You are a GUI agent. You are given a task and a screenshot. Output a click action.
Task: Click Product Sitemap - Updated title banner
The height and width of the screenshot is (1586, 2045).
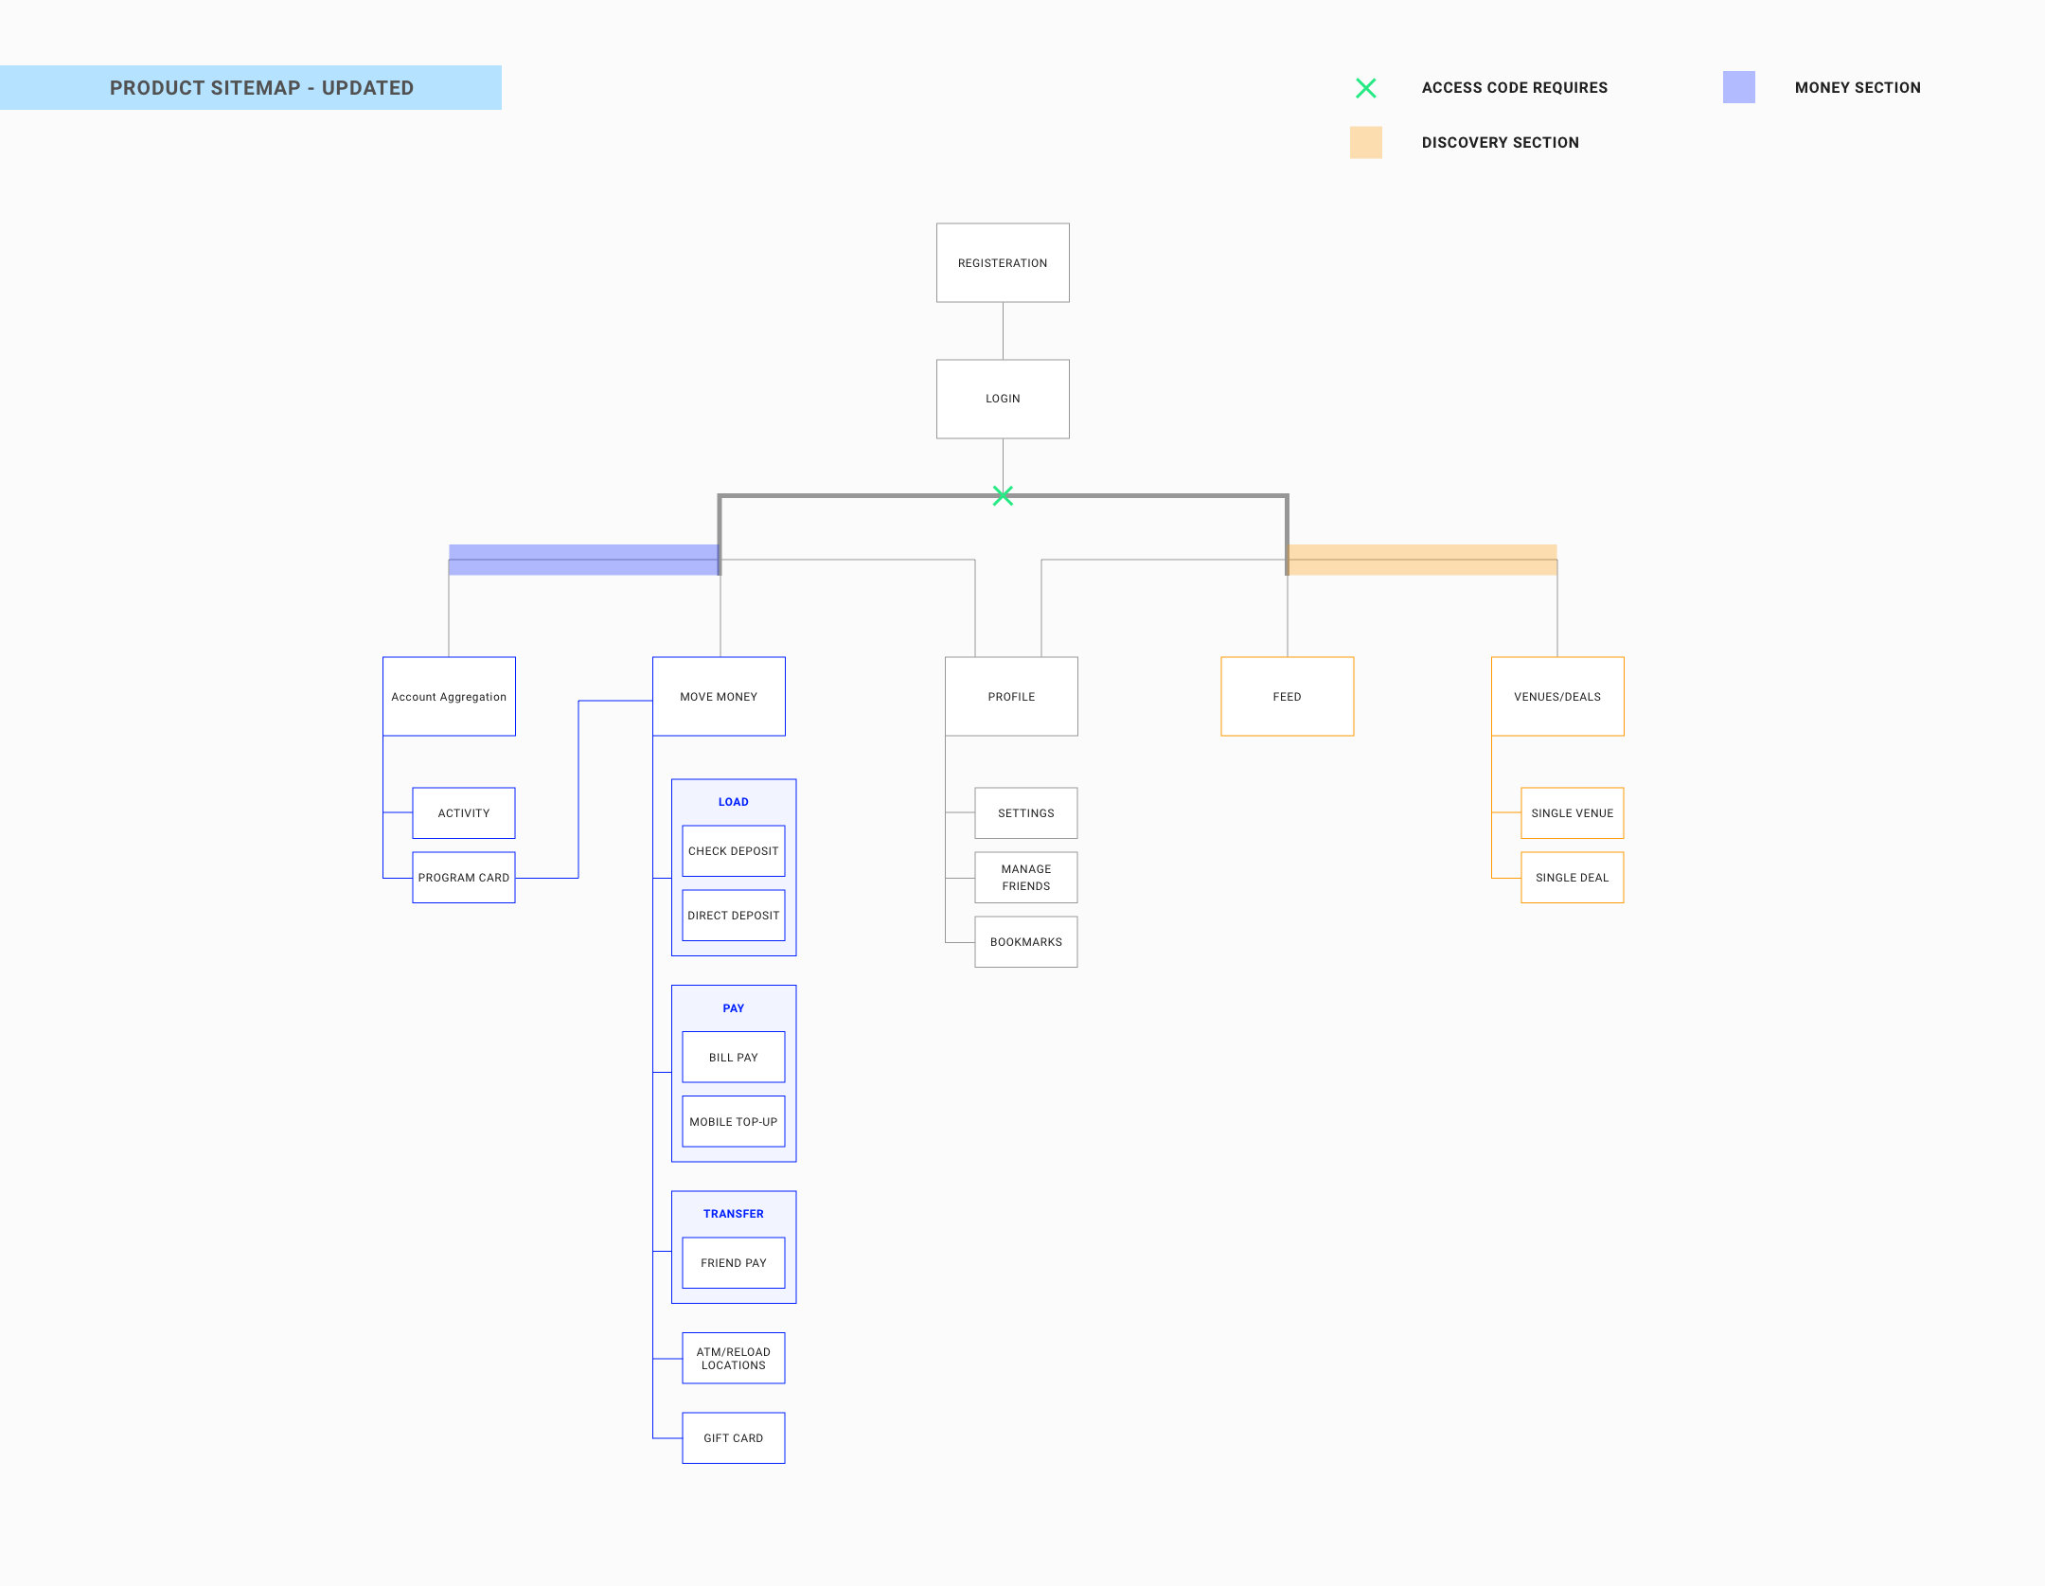[x=251, y=88]
